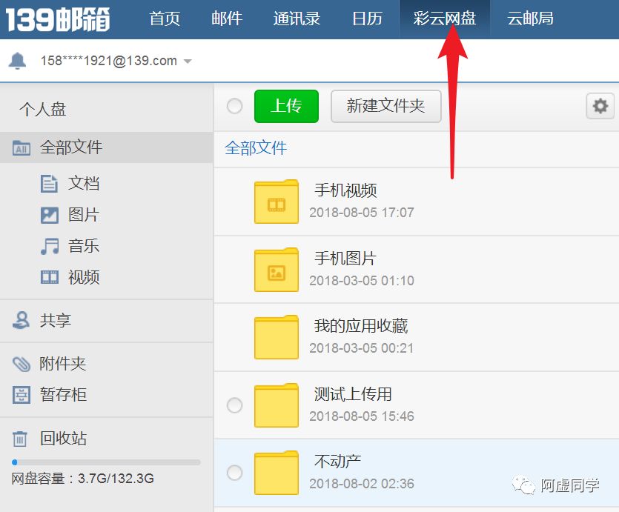Click the green 上传 button
The height and width of the screenshot is (512, 619).
[x=286, y=106]
